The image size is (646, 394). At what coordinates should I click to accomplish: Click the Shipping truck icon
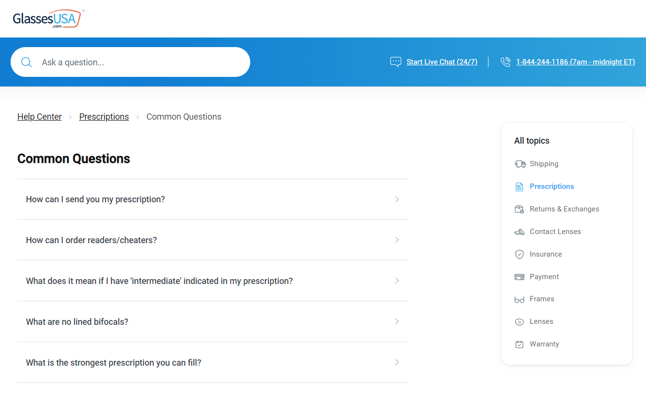pos(520,164)
